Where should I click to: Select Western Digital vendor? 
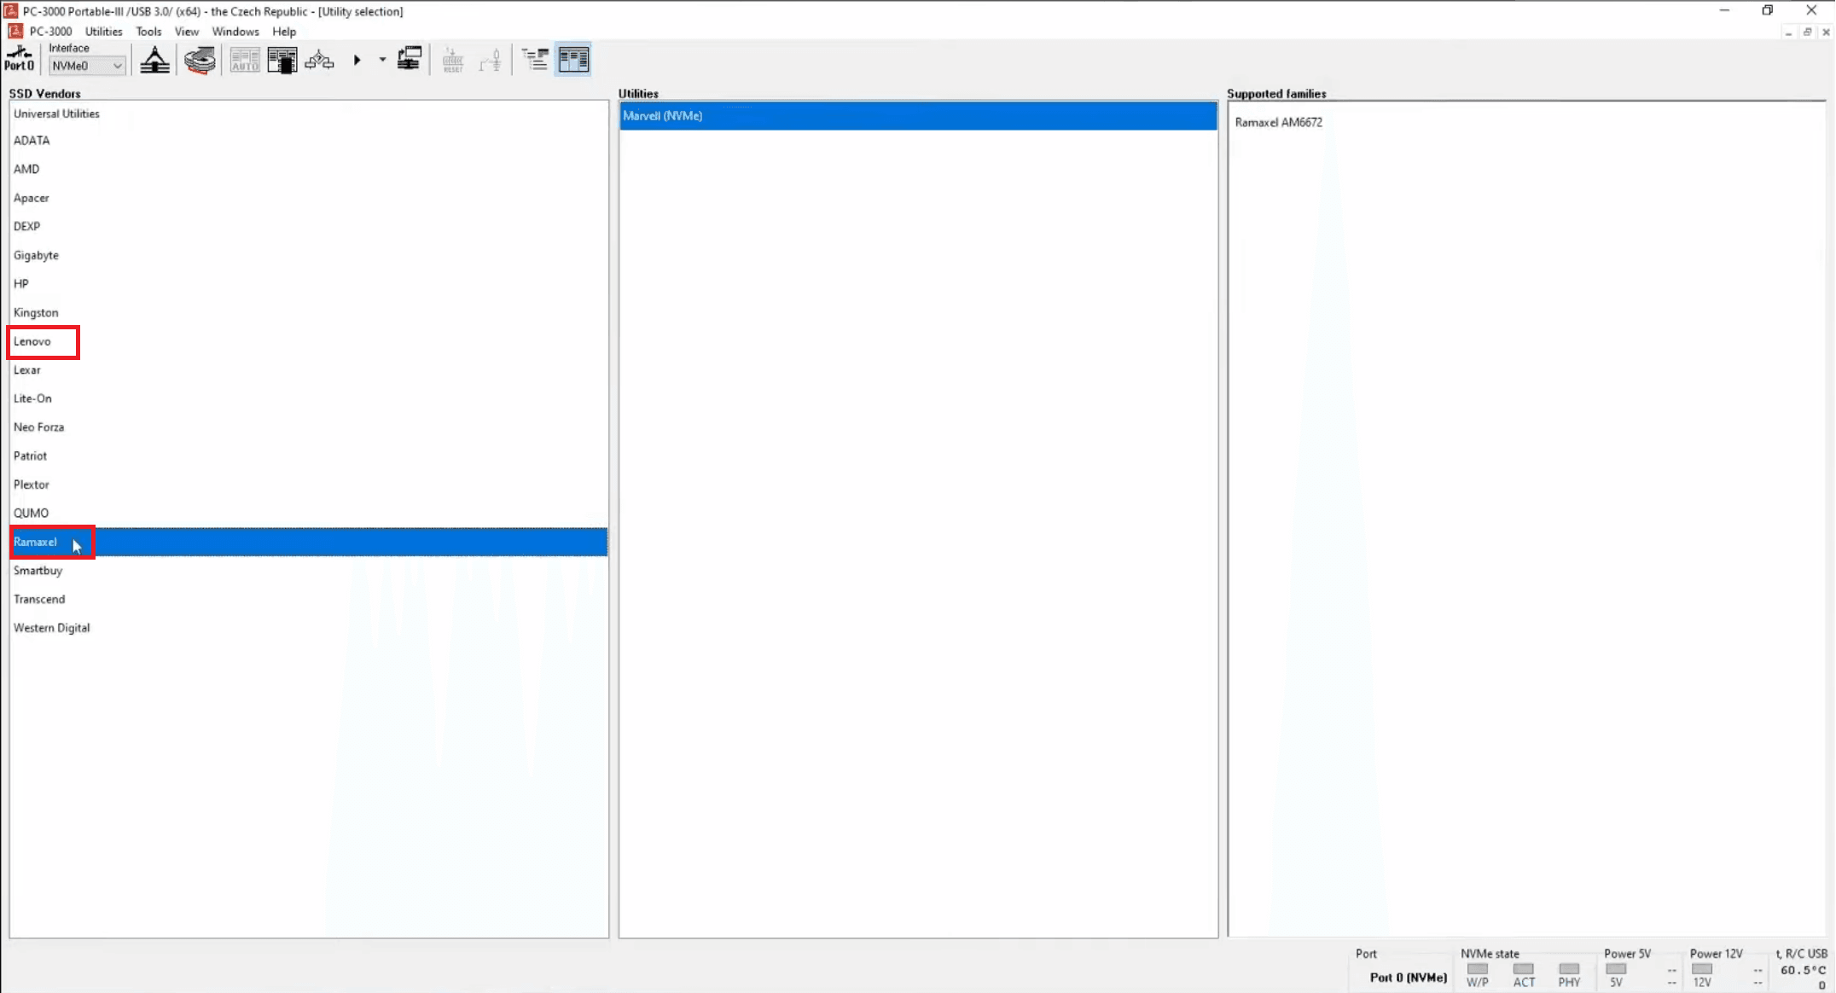click(309, 628)
